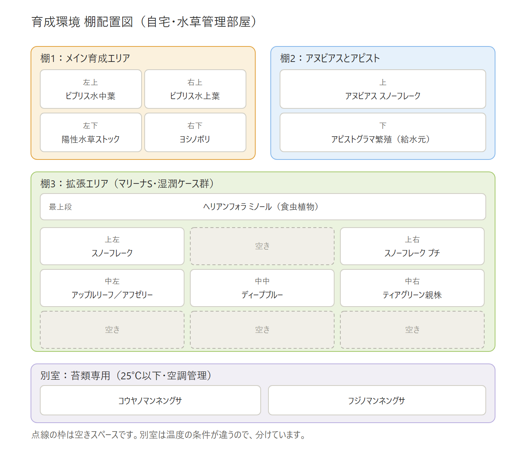Click the 陽性水草ストック cell

[91, 132]
